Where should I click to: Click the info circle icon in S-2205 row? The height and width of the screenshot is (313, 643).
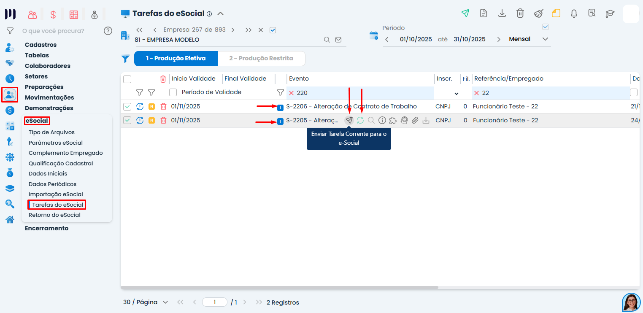[x=382, y=120]
